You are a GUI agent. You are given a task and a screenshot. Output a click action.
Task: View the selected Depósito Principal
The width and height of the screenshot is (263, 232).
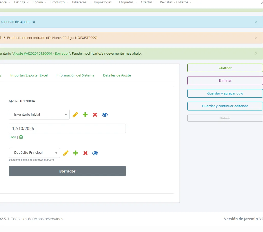click(95, 153)
